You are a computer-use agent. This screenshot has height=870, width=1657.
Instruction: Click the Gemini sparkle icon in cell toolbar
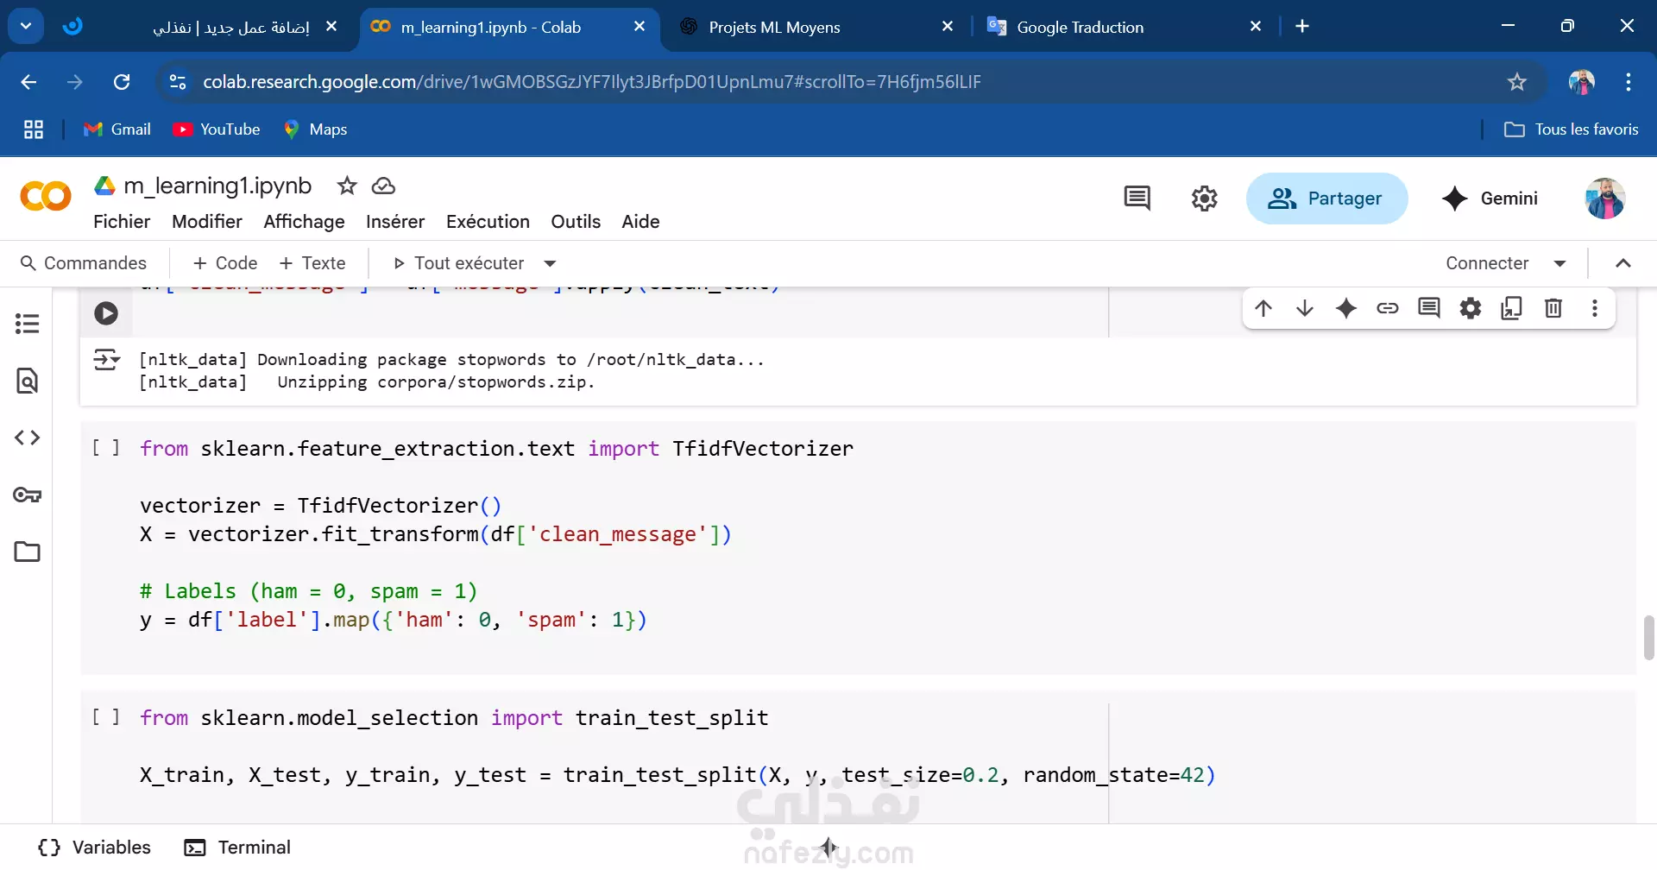point(1346,308)
